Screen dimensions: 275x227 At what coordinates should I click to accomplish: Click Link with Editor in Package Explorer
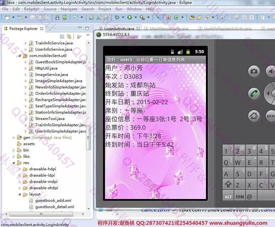[69, 37]
